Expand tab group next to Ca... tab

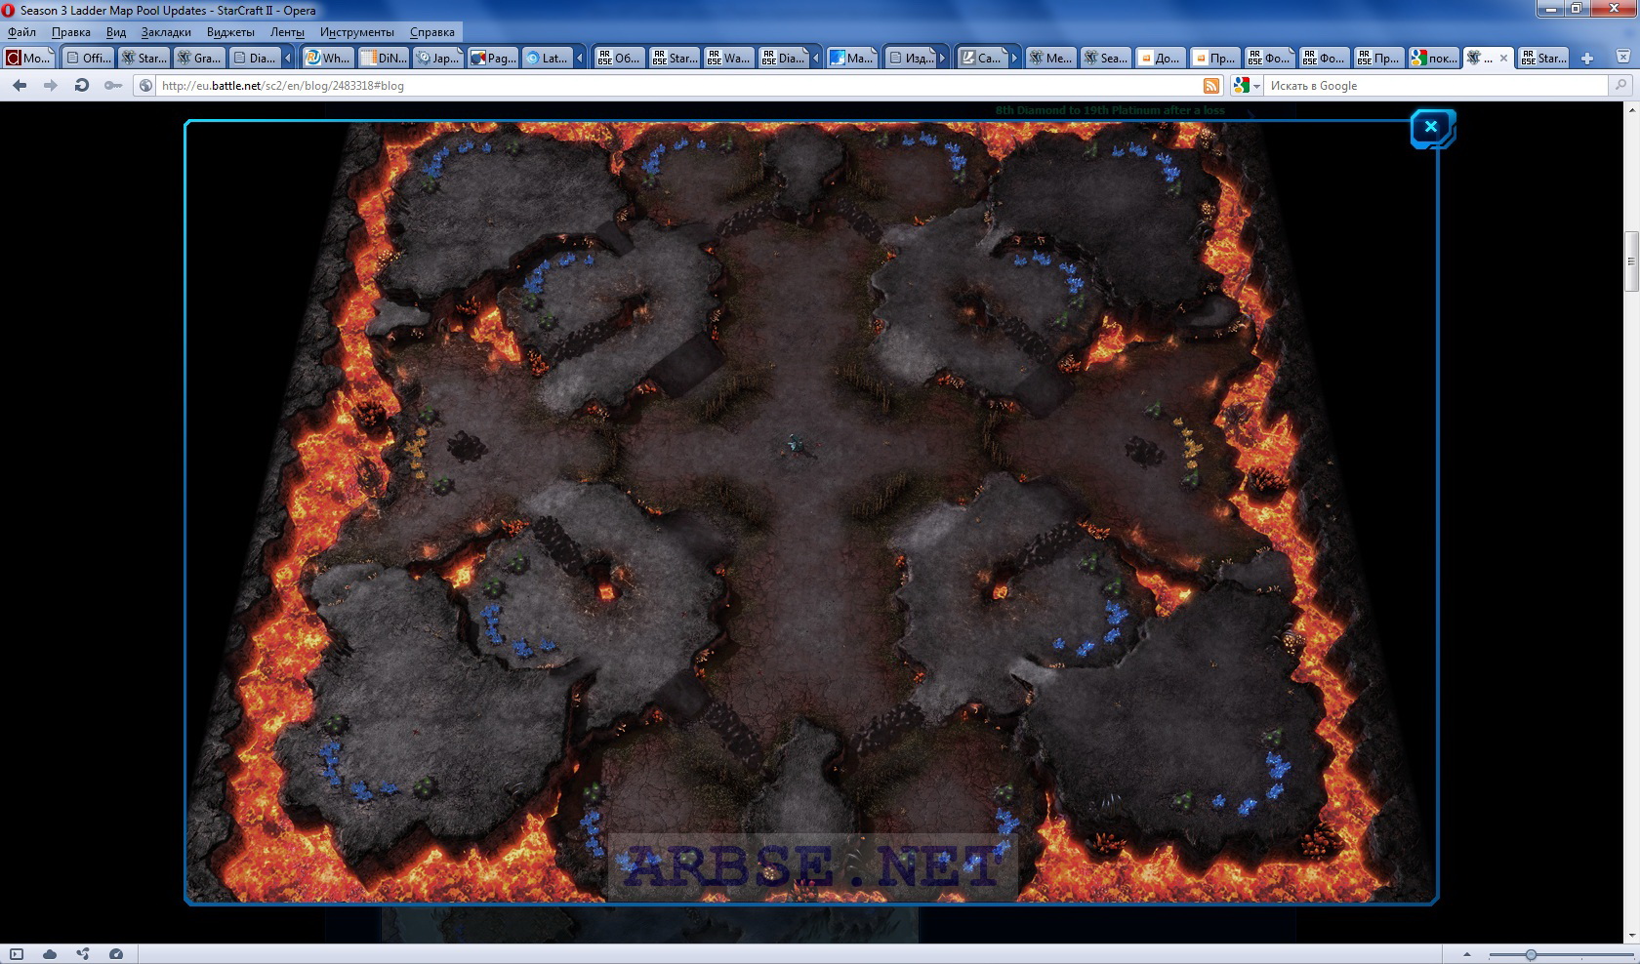pos(1014,59)
